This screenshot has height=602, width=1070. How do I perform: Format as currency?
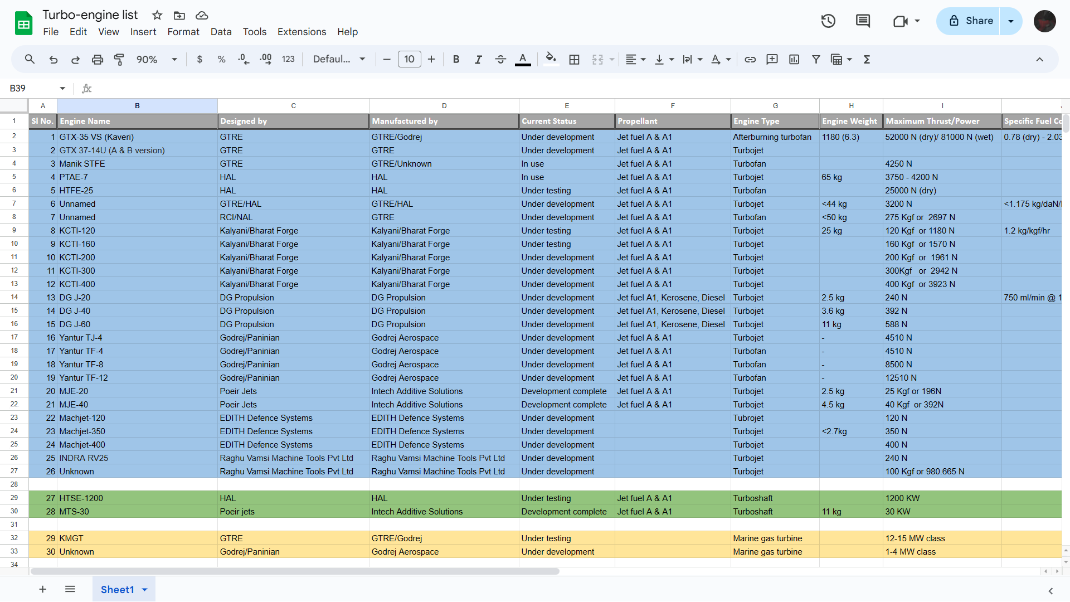(x=200, y=59)
